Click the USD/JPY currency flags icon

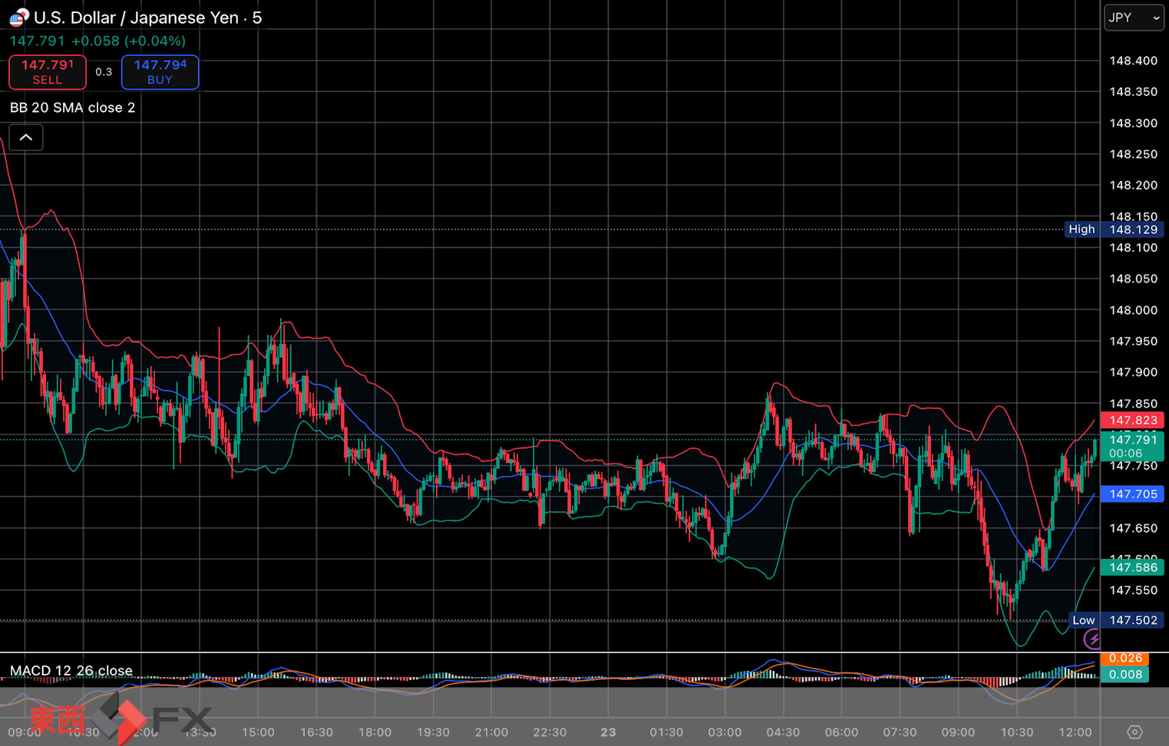click(18, 17)
